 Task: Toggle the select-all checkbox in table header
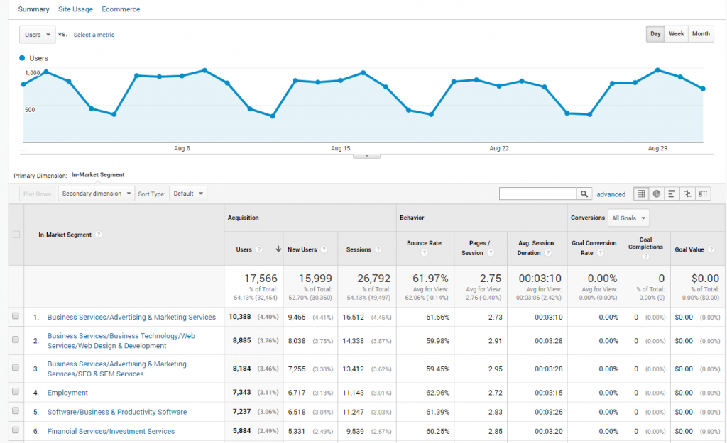[x=16, y=235]
